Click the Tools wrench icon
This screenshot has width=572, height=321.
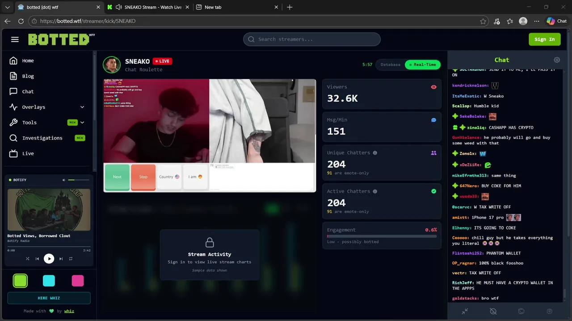[13, 122]
